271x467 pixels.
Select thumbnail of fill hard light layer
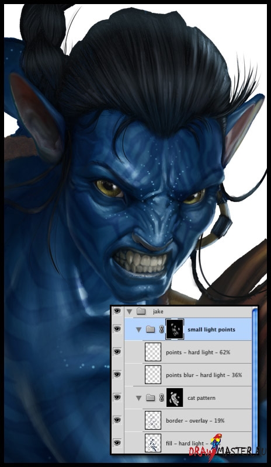coord(153,443)
